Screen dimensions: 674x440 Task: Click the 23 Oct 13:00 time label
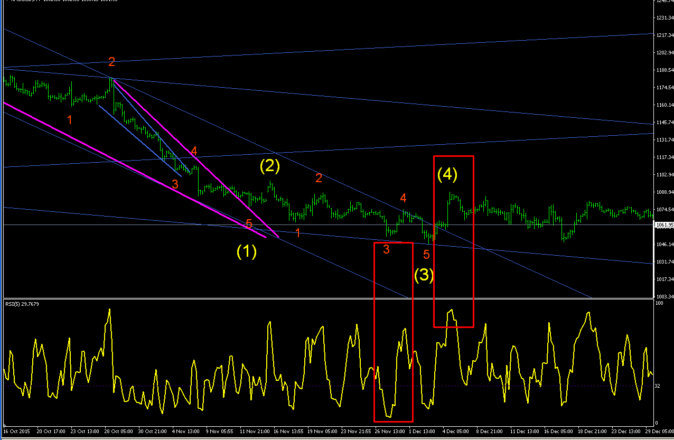coord(86,432)
